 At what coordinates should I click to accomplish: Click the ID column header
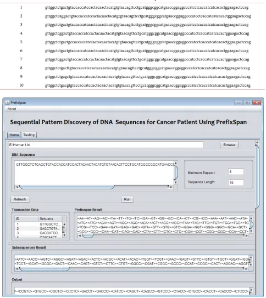pos(26,219)
